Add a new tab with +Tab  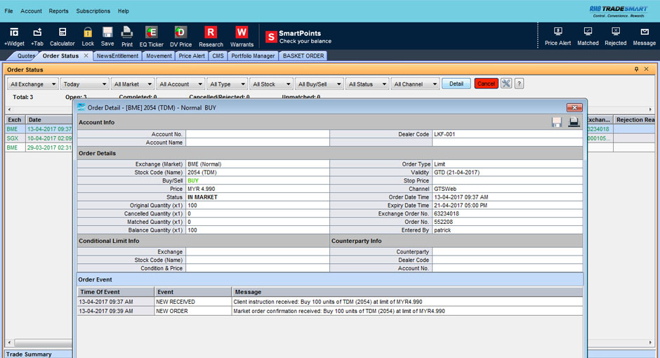(37, 37)
